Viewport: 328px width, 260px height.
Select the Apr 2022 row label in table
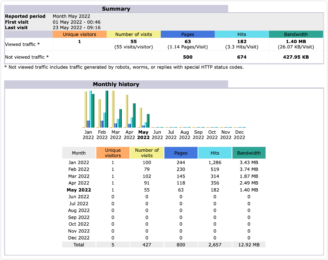pyautogui.click(x=79, y=183)
